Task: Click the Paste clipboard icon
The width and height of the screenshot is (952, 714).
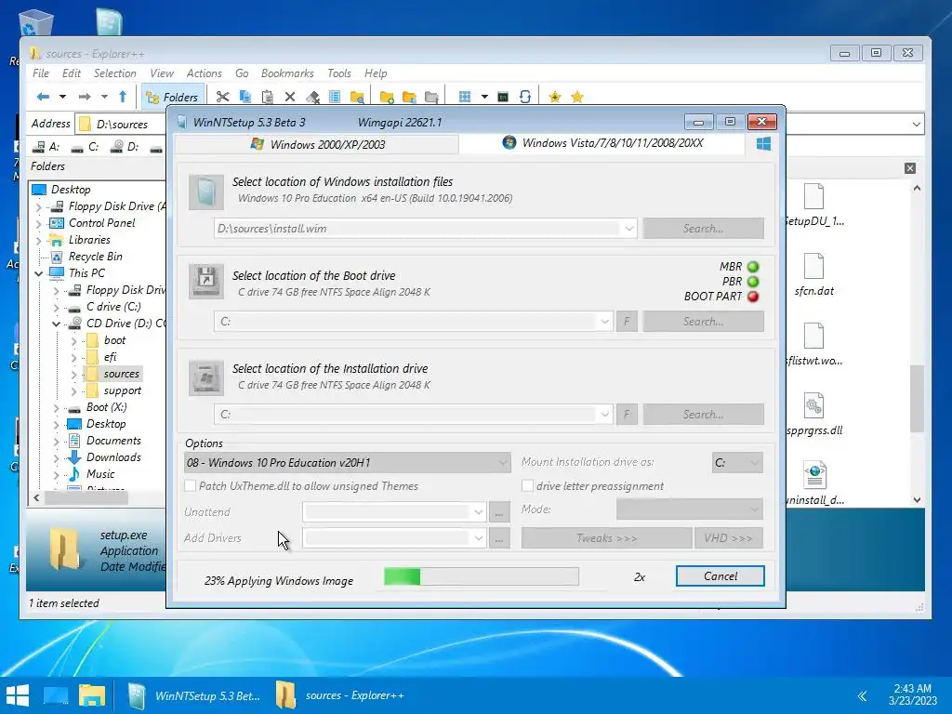Action: (267, 97)
